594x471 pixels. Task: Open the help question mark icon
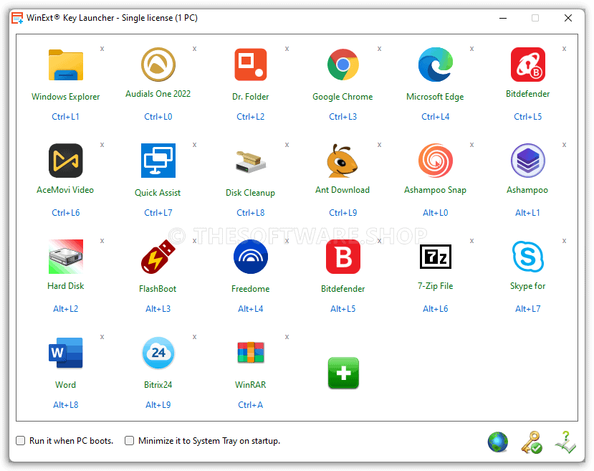[x=565, y=442]
